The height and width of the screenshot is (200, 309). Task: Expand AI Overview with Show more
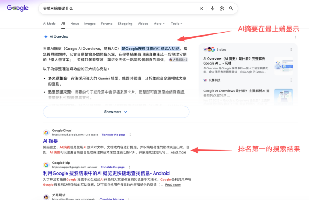[116, 112]
